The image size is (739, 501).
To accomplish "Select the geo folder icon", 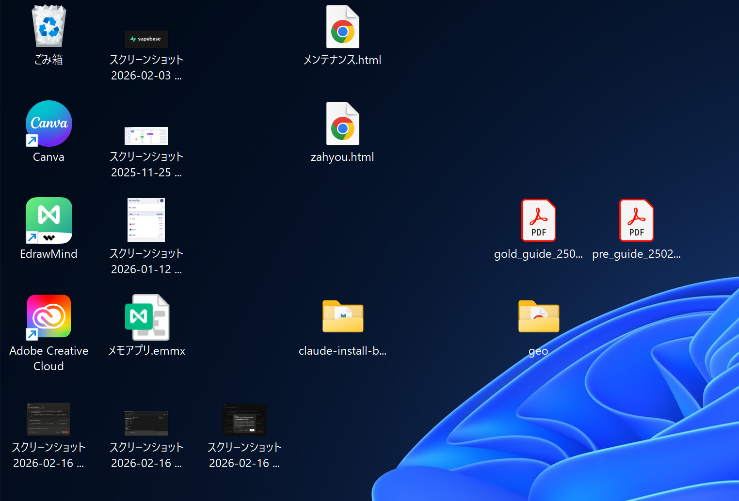I will point(538,316).
